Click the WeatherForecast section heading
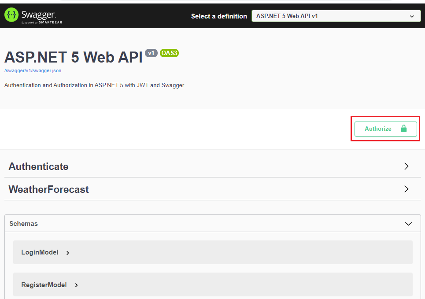The height and width of the screenshot is (299, 425). pyautogui.click(x=49, y=189)
